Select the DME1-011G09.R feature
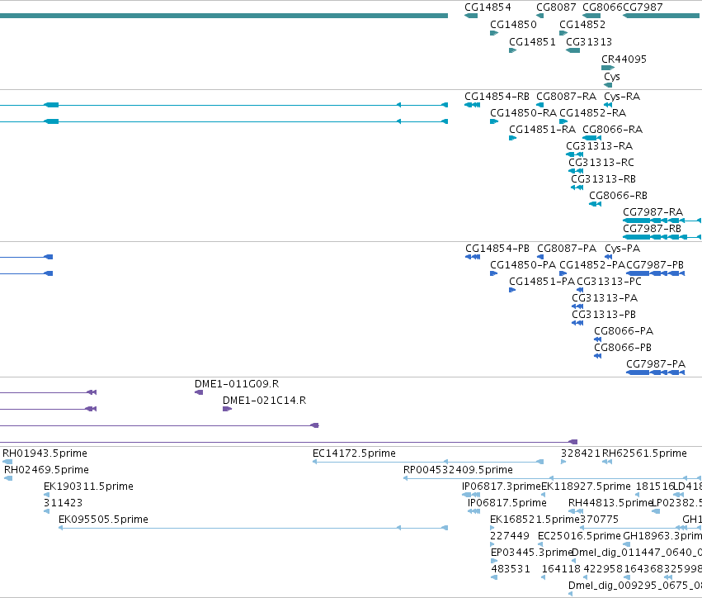702x598 pixels. coord(237,384)
